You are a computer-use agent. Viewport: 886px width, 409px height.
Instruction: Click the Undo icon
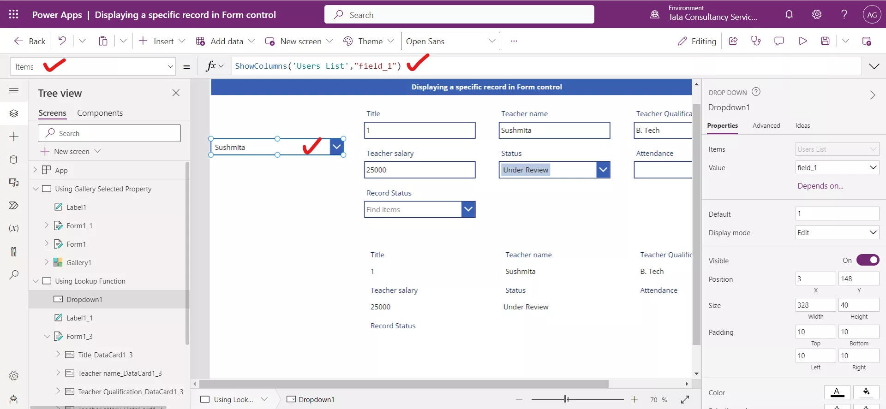[62, 41]
